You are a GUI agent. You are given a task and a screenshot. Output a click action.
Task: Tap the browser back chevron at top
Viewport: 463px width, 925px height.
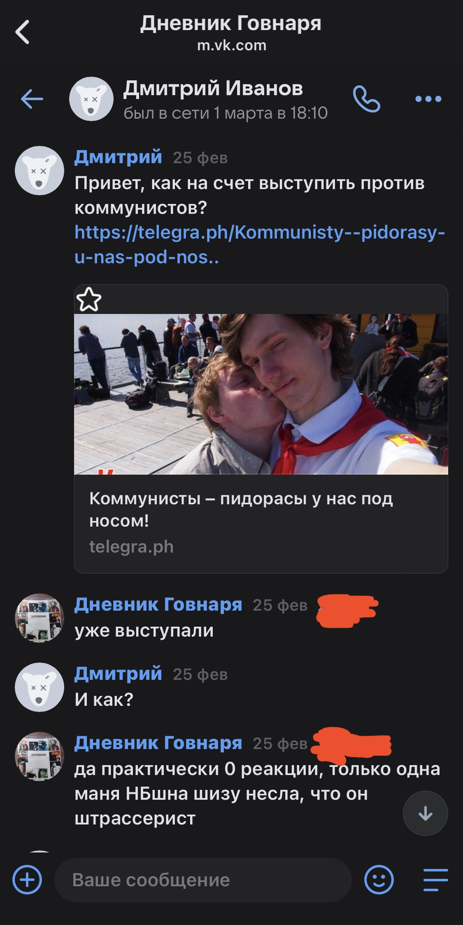[22, 32]
